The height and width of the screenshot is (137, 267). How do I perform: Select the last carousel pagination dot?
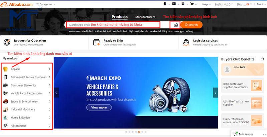point(146,132)
